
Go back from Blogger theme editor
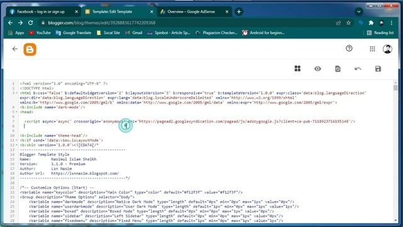pos(15,49)
